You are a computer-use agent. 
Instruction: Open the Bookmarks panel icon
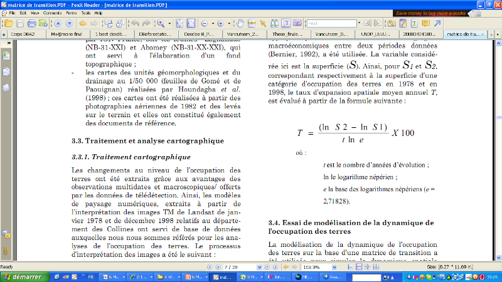tap(6, 55)
